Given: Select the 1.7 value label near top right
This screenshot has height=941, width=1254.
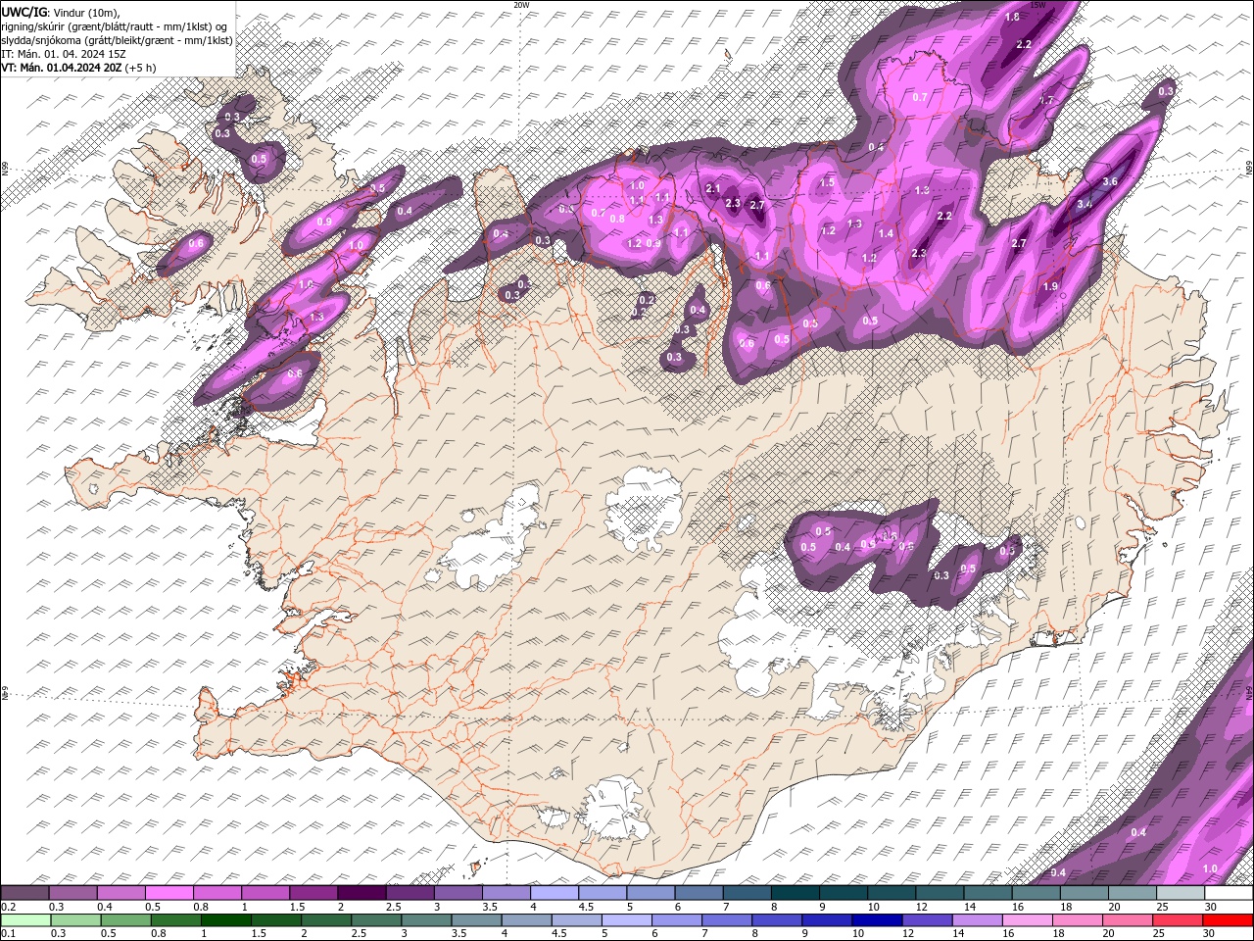Looking at the screenshot, I should click(x=1046, y=100).
